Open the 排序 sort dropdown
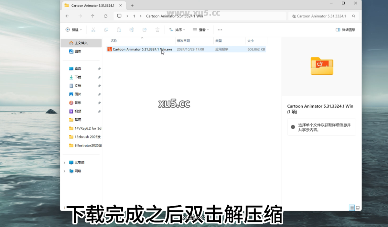The height and width of the screenshot is (227, 388). click(177, 29)
